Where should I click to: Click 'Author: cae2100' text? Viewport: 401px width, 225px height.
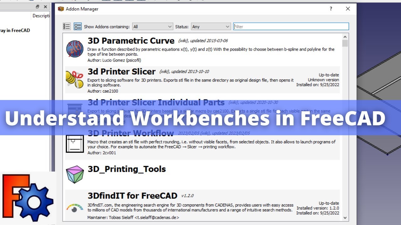pos(103,91)
